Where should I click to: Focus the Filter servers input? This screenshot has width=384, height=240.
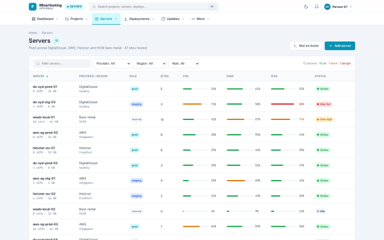[62, 63]
